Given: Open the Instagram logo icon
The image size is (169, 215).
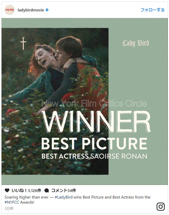Looking at the screenshot, I should [x=161, y=207].
